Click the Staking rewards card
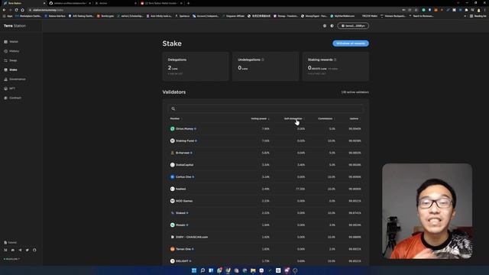 [x=335, y=66]
